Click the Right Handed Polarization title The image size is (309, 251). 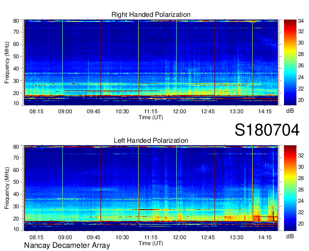pyautogui.click(x=151, y=15)
